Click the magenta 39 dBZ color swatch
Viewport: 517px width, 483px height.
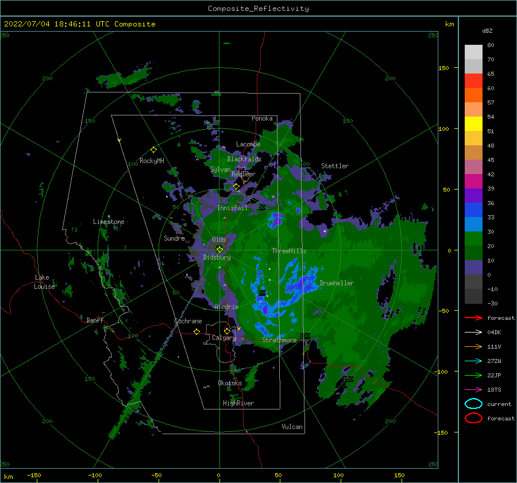click(x=473, y=181)
